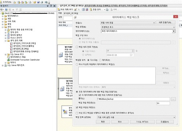Click the second backup task box icon
This screenshot has height=131, width=182.
tap(62, 89)
